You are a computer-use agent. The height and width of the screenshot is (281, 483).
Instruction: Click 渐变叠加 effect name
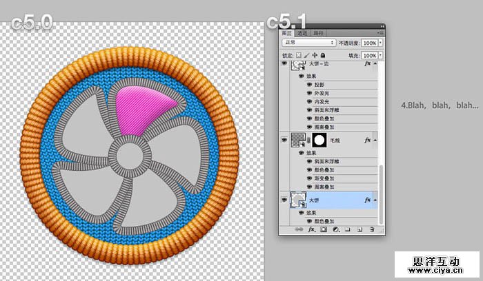tap(324, 178)
